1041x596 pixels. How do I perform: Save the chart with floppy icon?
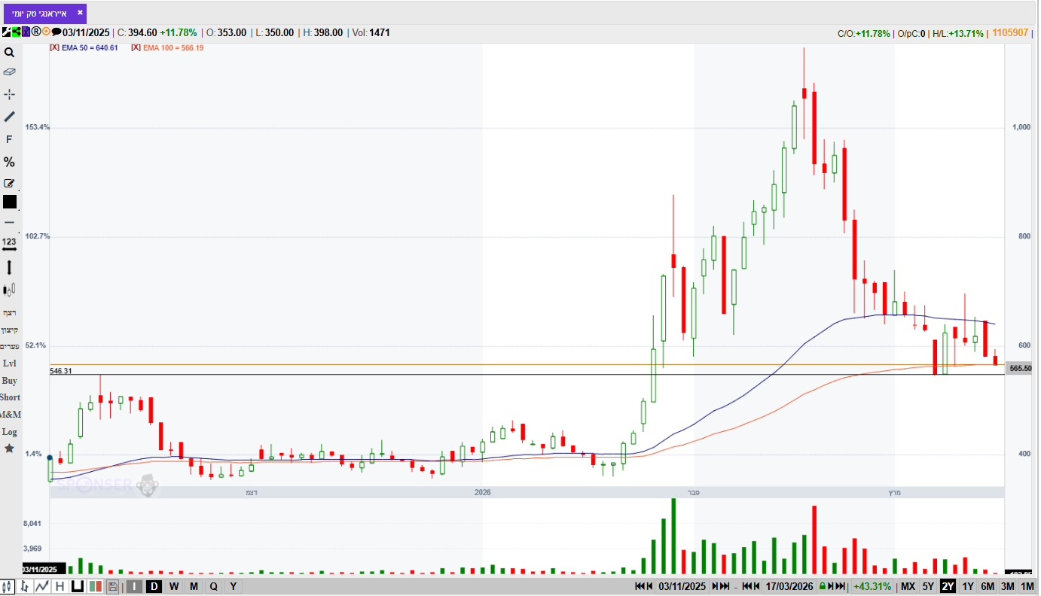coord(113,586)
